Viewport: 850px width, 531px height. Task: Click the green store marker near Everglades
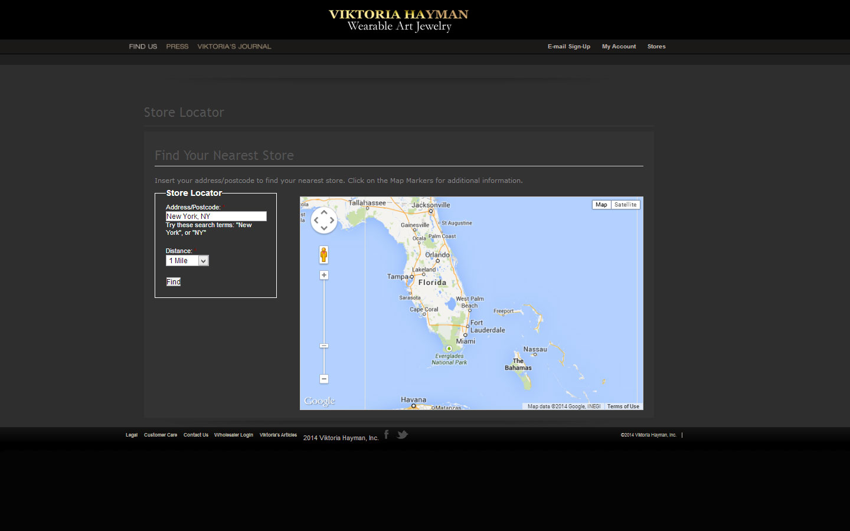pos(449,349)
